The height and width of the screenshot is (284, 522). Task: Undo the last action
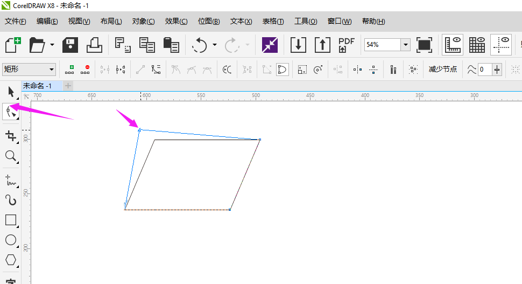[x=200, y=45]
